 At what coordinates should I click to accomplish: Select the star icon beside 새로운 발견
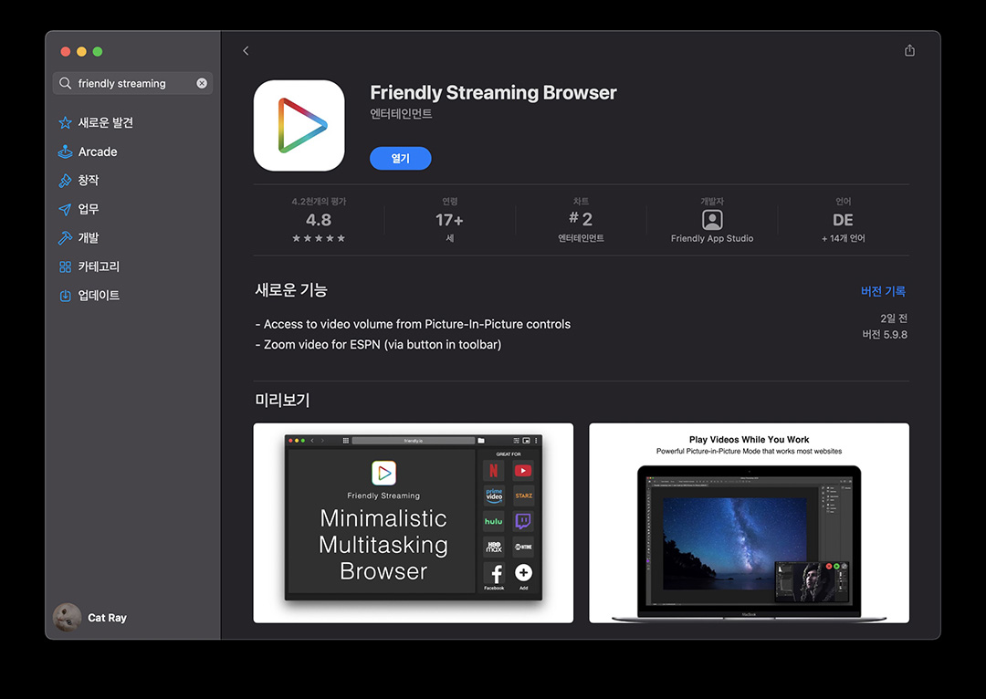point(66,122)
